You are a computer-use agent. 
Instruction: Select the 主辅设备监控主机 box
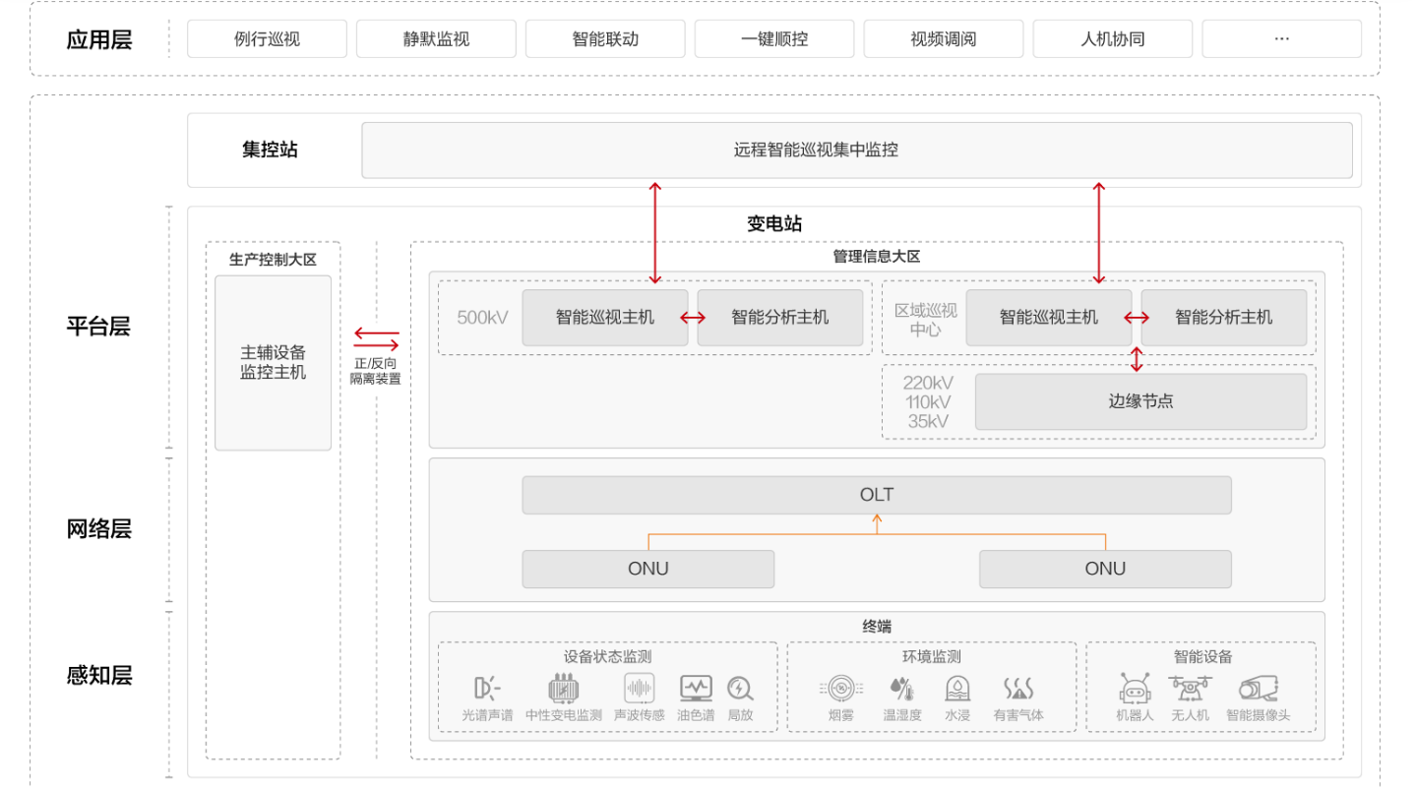click(273, 363)
